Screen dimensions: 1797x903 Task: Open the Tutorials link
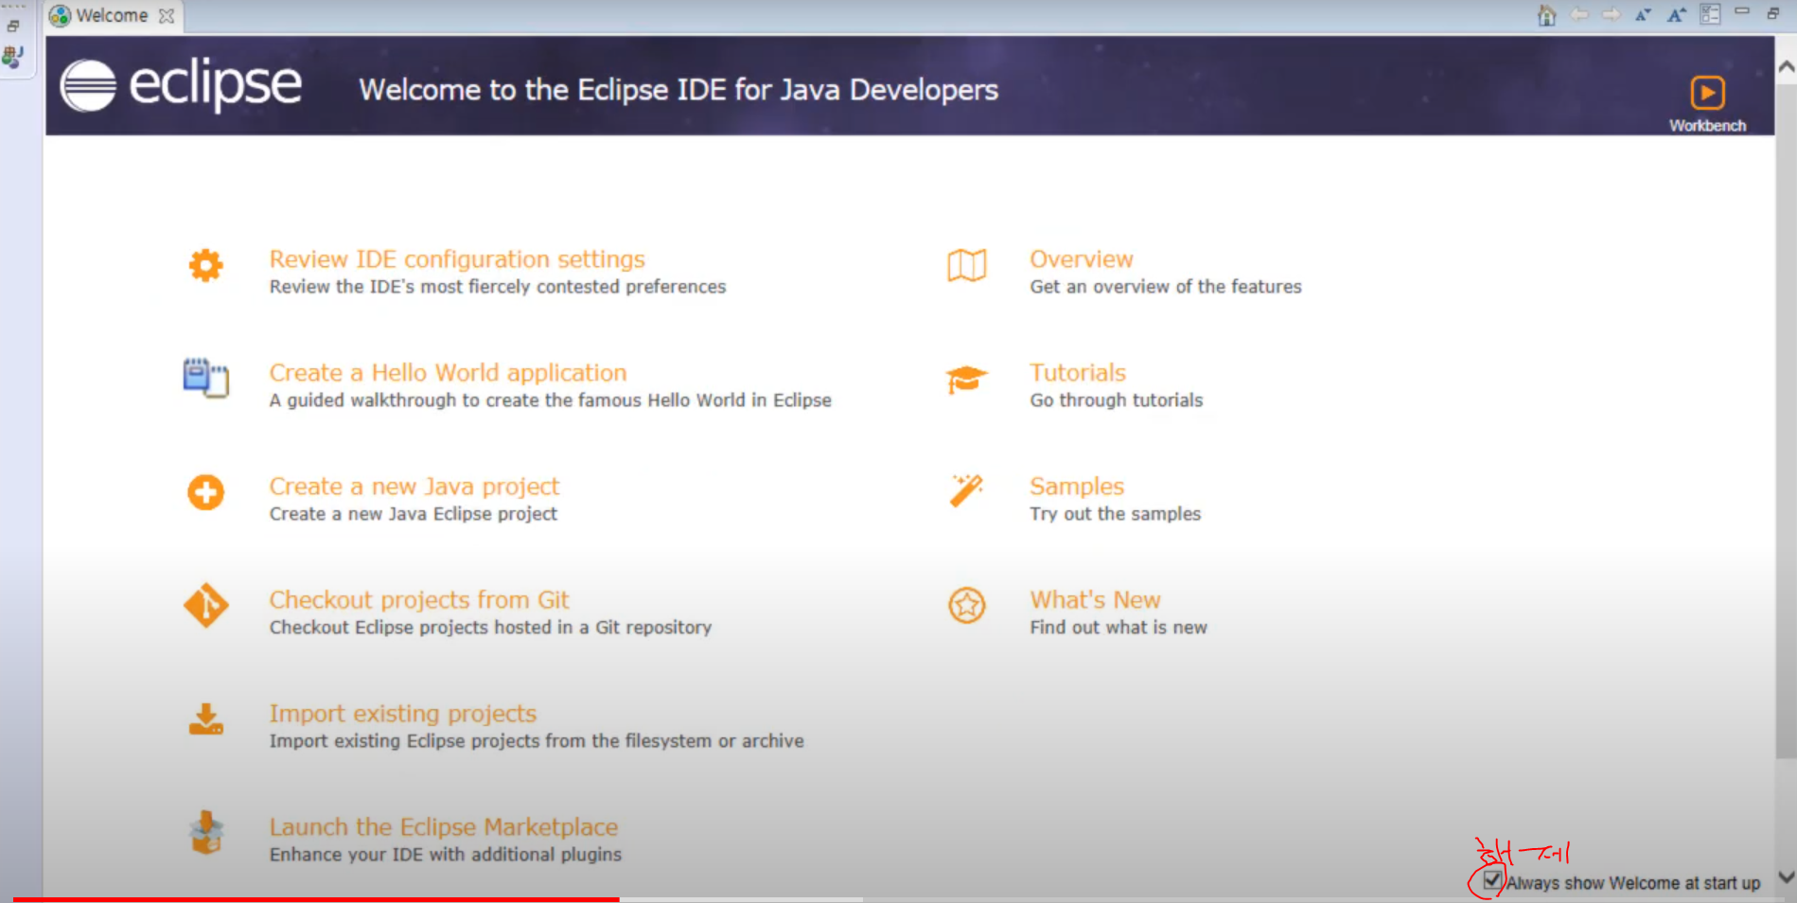click(x=1078, y=373)
